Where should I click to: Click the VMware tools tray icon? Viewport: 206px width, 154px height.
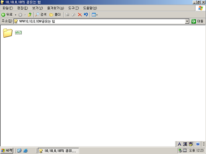[185, 151]
